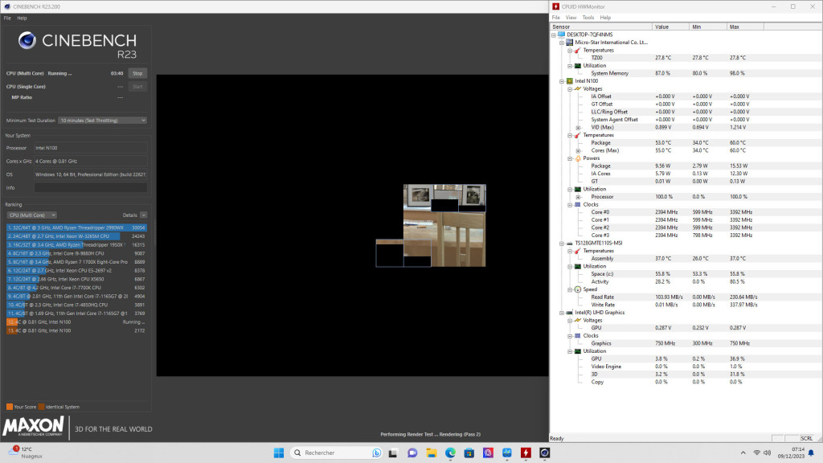Open the Minimum Test Duration dropdown
823x463 pixels.
[102, 121]
